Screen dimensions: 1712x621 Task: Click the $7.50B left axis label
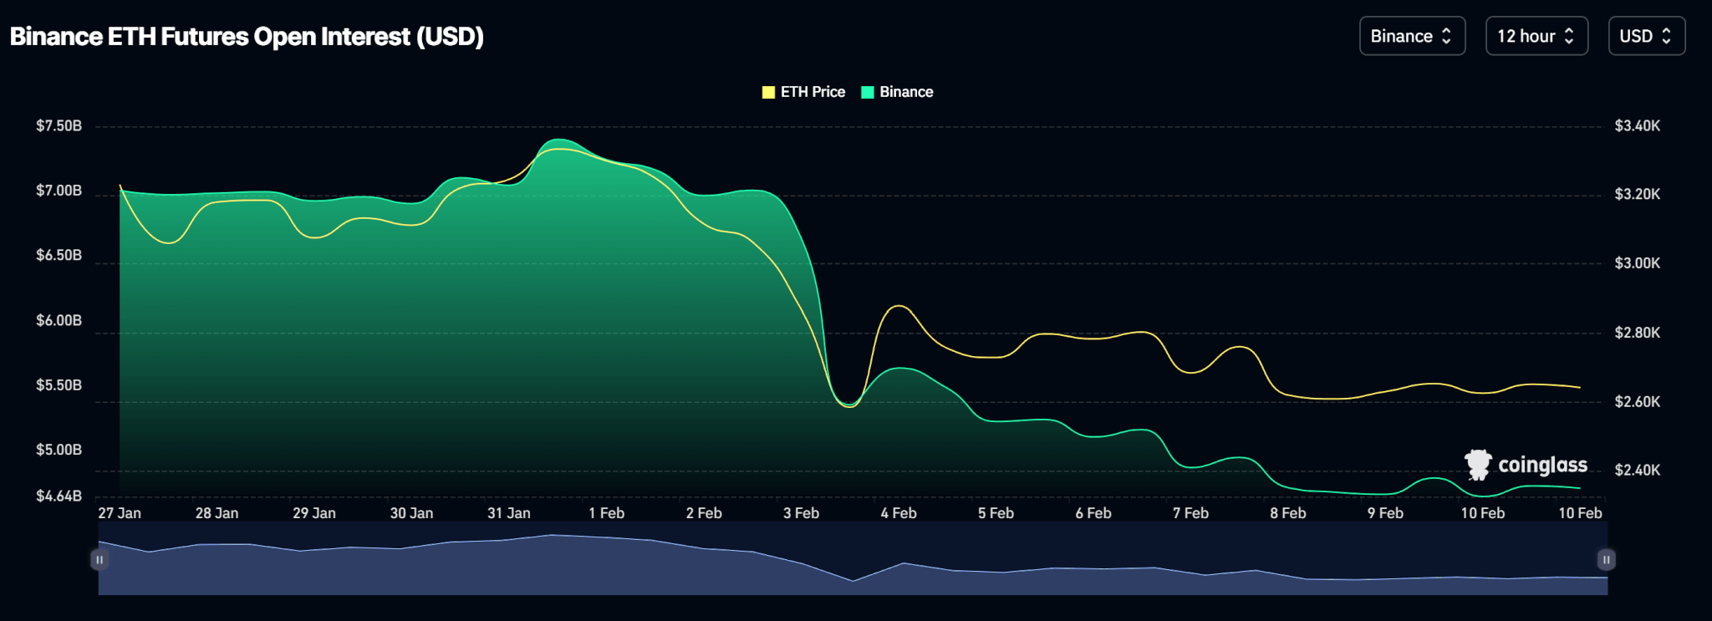(x=59, y=126)
